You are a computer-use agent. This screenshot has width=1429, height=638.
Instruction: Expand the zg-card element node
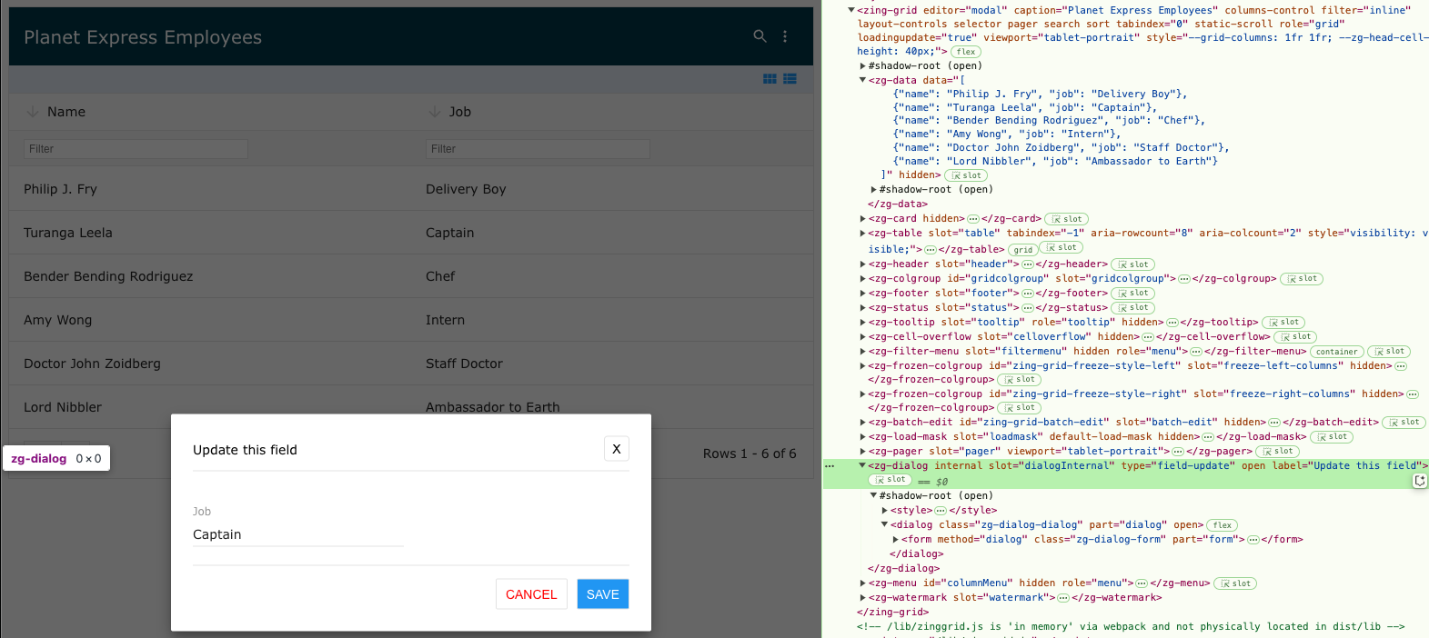click(862, 219)
